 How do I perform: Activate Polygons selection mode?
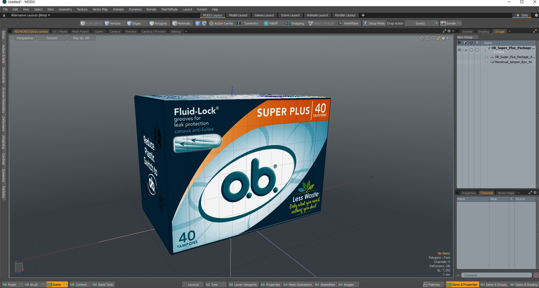(158, 23)
